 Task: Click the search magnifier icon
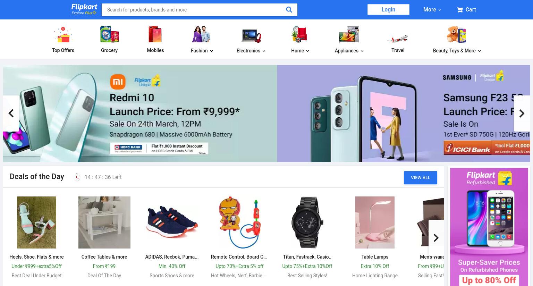289,10
